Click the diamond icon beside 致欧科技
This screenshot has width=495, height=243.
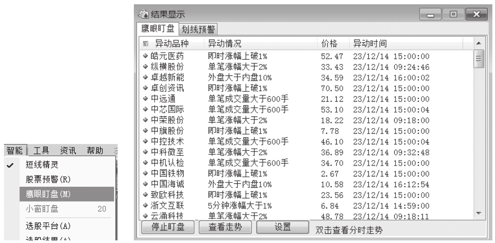click(145, 194)
